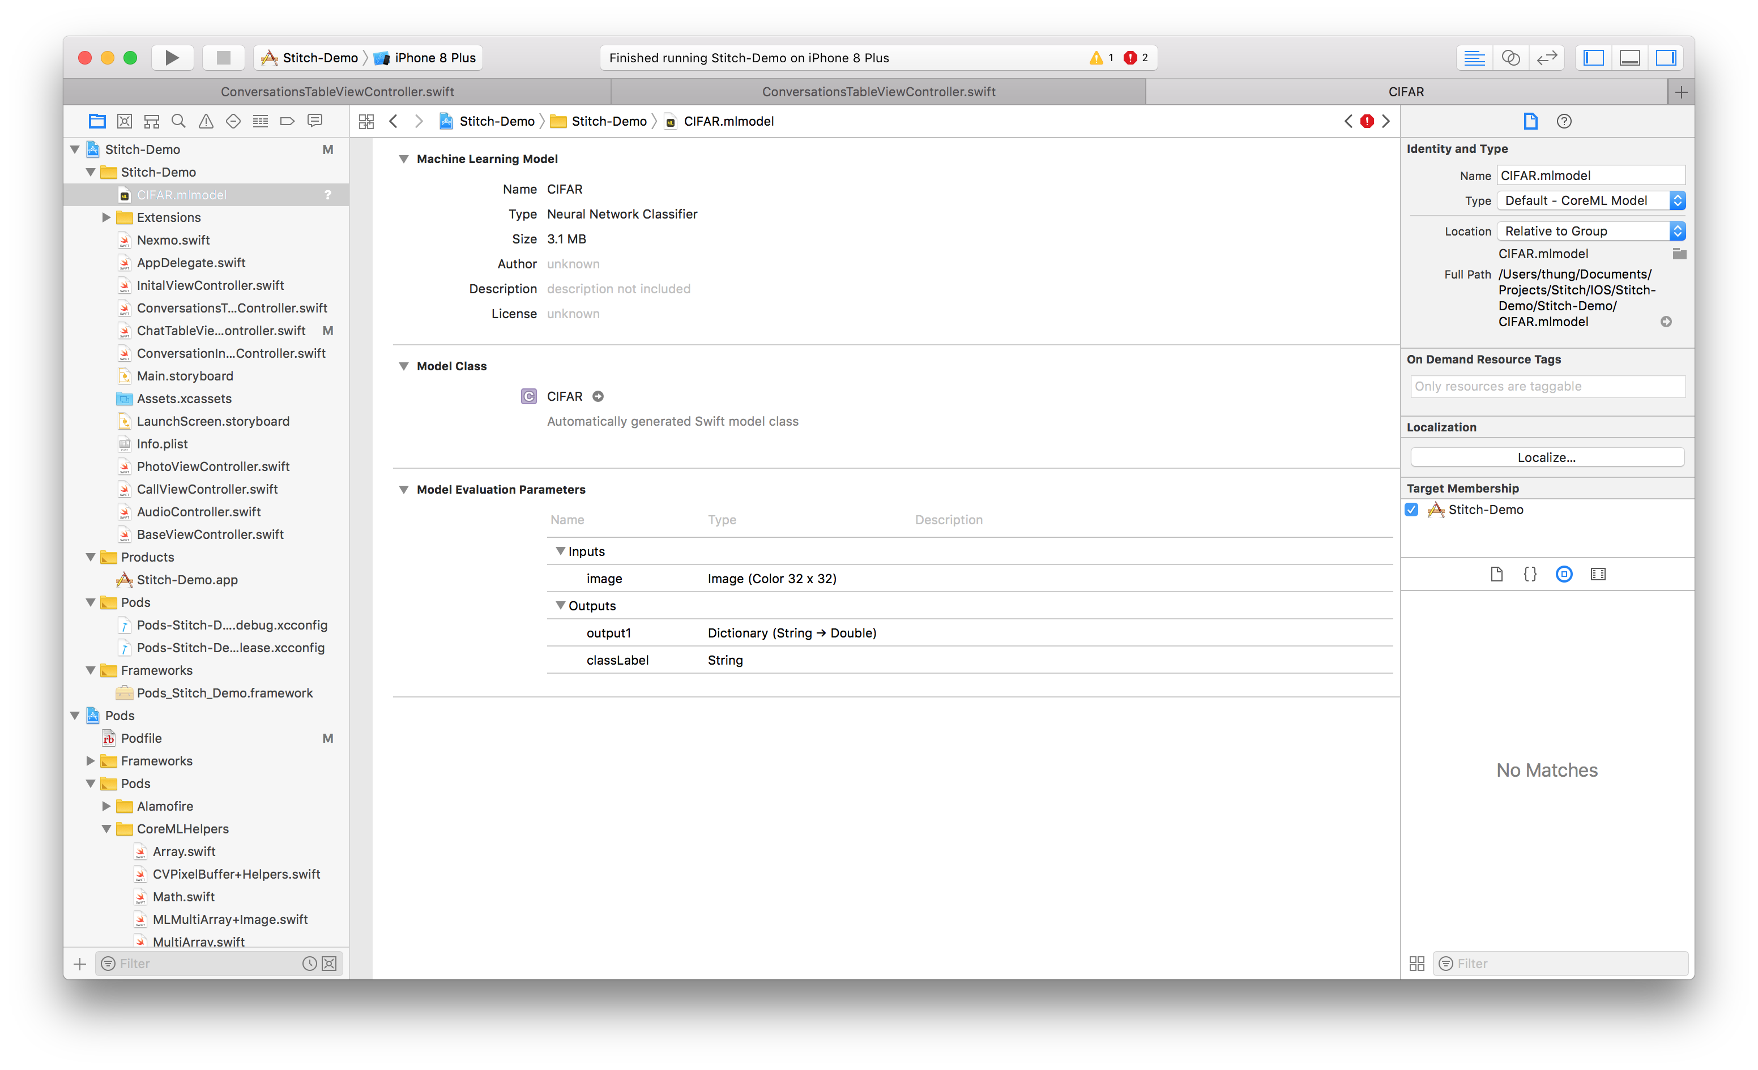1758x1070 pixels.
Task: Select the Stitch-Demo scheme in toolbar
Action: [310, 58]
